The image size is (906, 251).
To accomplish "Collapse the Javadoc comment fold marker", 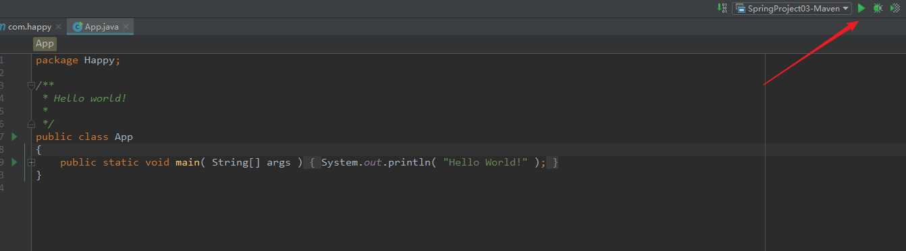I will (x=31, y=85).
